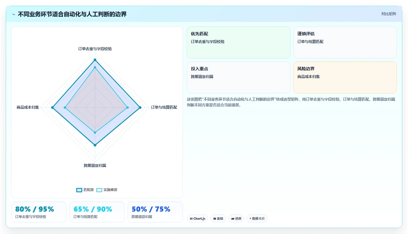Click the lightning icon beside the title
Screen dimensions: 408x234
coord(13,14)
